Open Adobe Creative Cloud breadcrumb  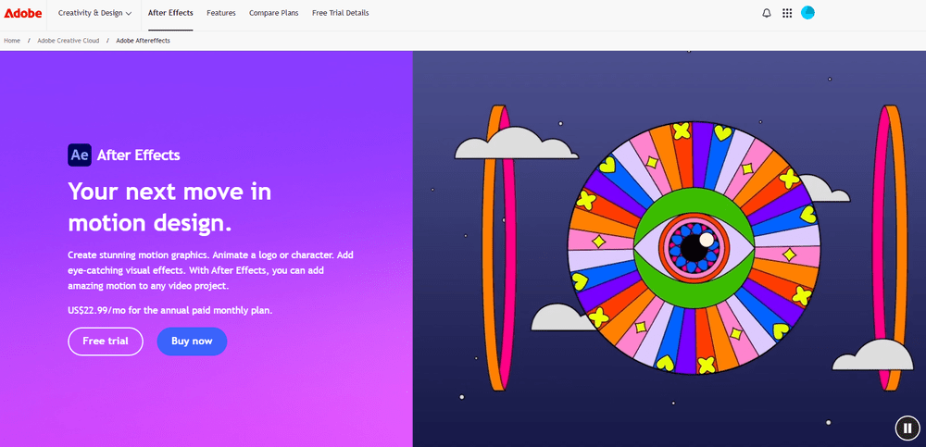tap(68, 41)
